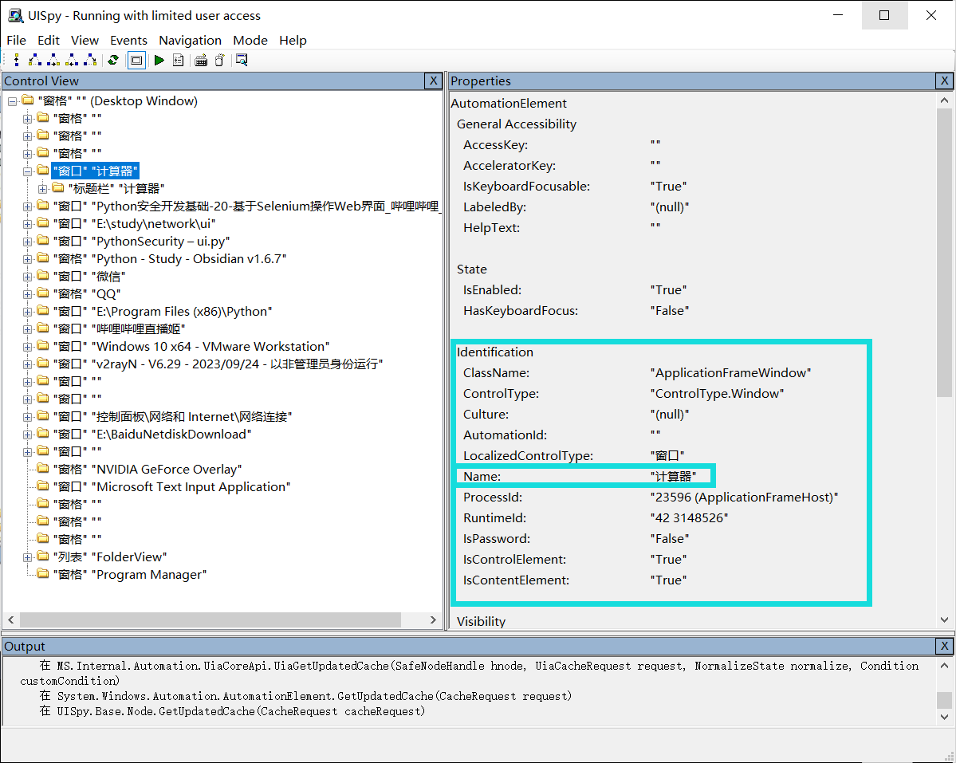The image size is (956, 763).
Task: Click the navigate to parent toolbar icon
Action: [17, 60]
